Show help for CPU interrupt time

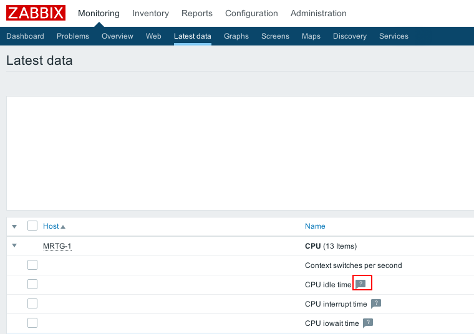click(x=376, y=303)
